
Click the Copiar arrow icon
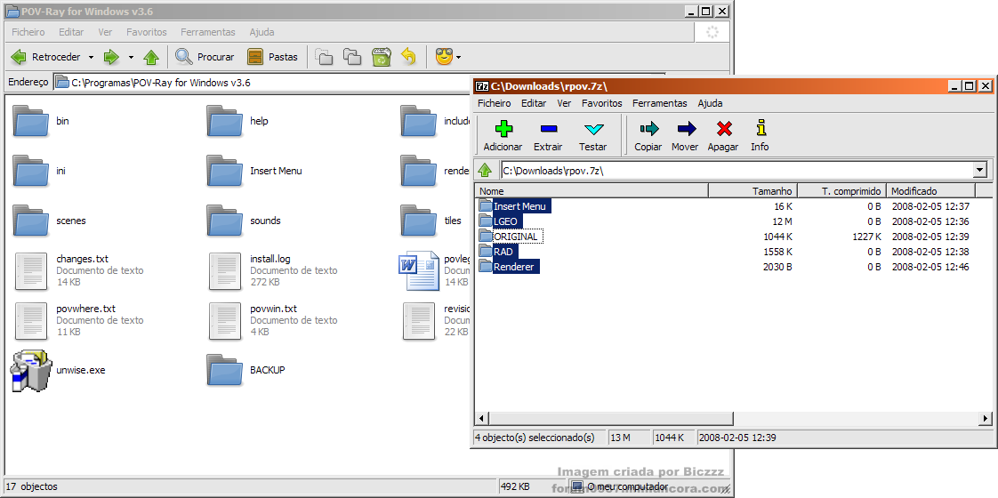point(648,129)
